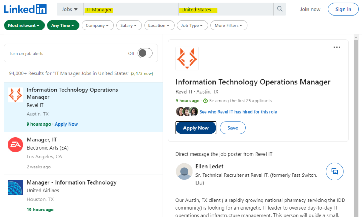Screen dimensions: 362x217
Task: Expand the Company filter dropdown
Action: 98,25
